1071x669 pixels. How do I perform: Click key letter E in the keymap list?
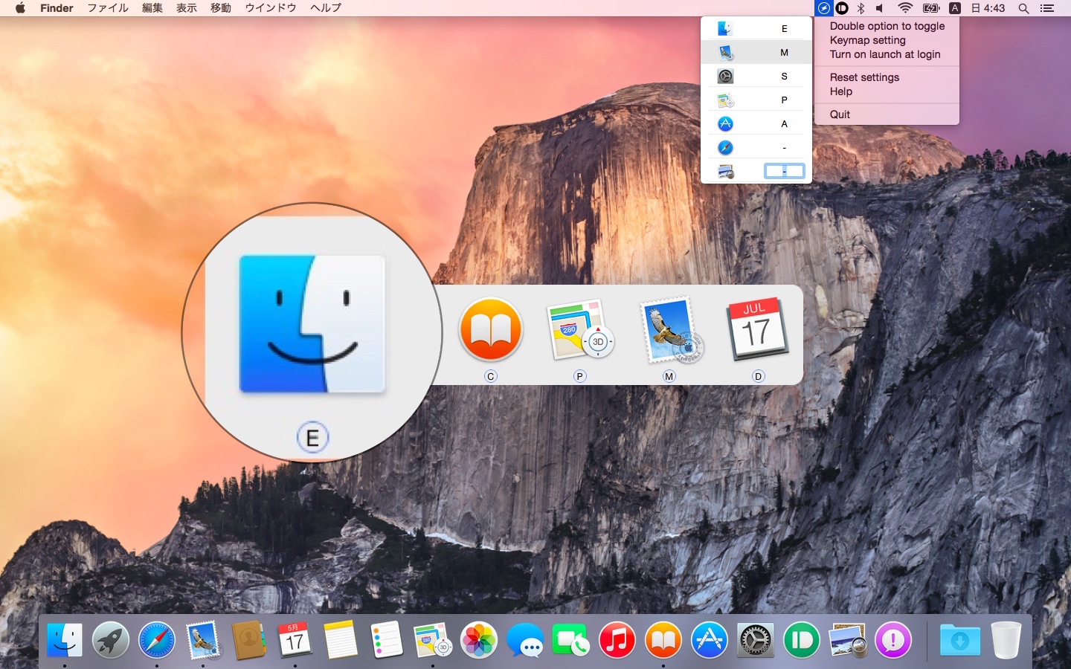point(784,29)
